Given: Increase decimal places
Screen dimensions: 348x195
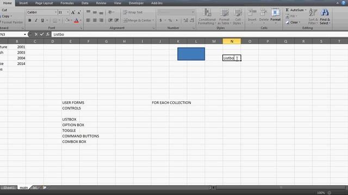Looking at the screenshot, I should 186,21.
